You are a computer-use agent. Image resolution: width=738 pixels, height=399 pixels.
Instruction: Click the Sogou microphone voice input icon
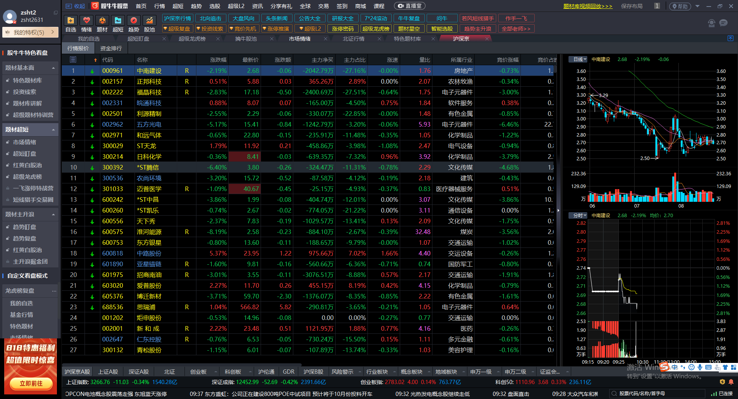pos(700,367)
